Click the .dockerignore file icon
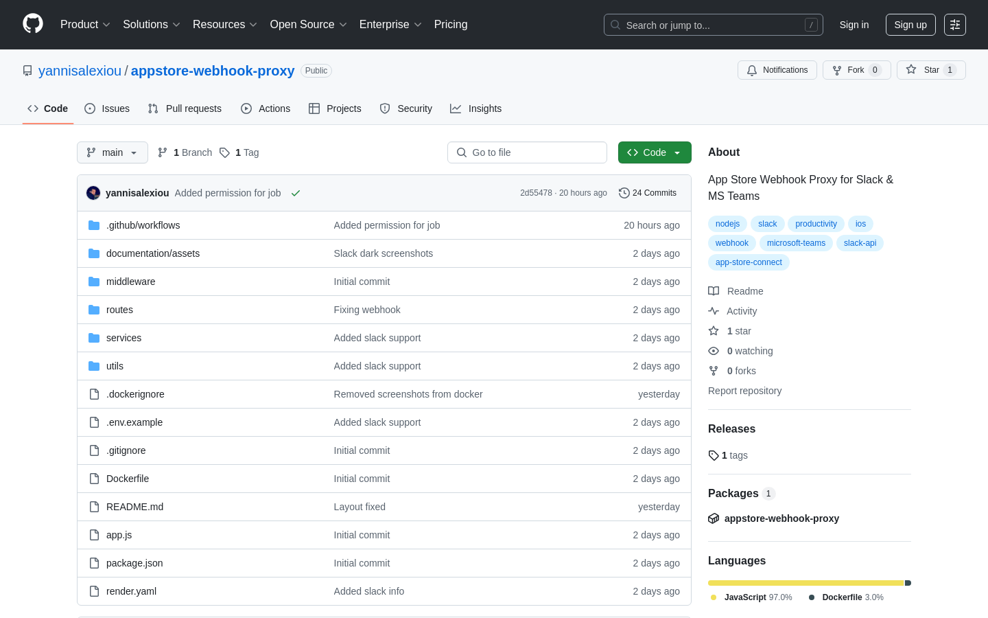The image size is (988, 618). [94, 394]
